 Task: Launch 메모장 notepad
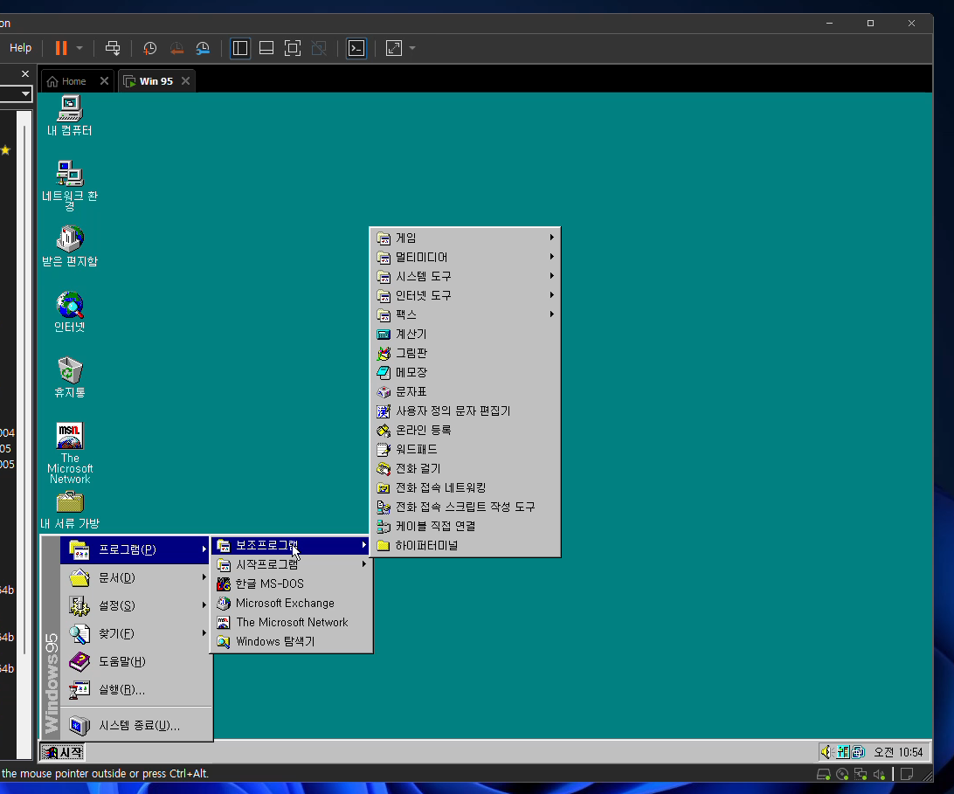tap(465, 372)
